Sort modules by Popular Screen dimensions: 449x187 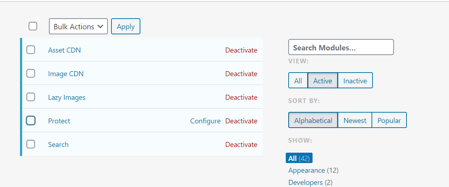click(x=389, y=120)
